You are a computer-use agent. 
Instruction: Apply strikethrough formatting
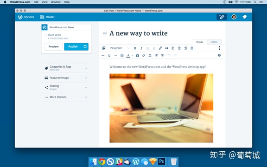click(x=103, y=55)
